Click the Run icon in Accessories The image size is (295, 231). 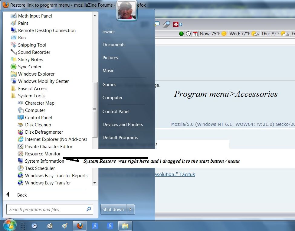[x=14, y=37]
